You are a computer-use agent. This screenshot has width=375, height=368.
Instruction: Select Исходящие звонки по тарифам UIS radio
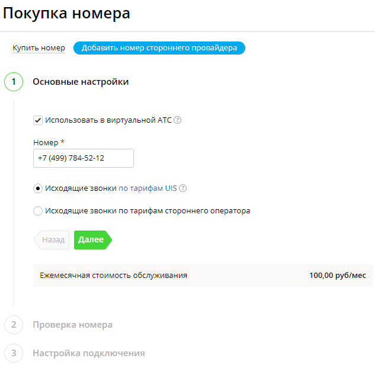tap(38, 188)
